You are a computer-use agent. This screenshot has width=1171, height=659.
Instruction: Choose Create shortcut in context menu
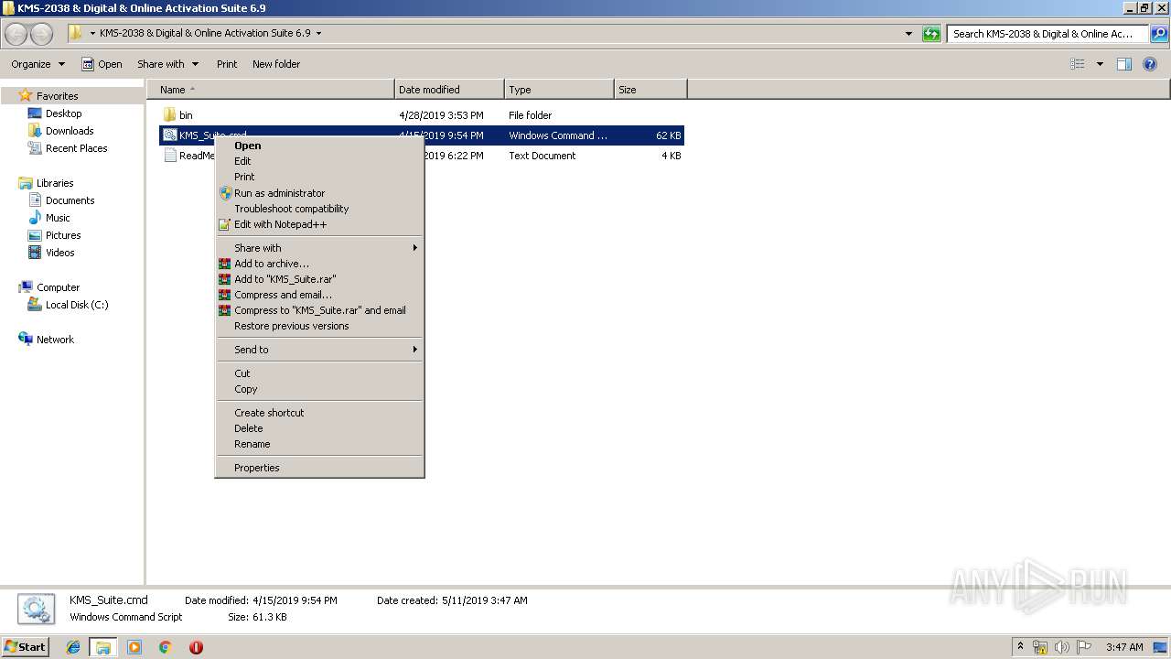[319, 413]
